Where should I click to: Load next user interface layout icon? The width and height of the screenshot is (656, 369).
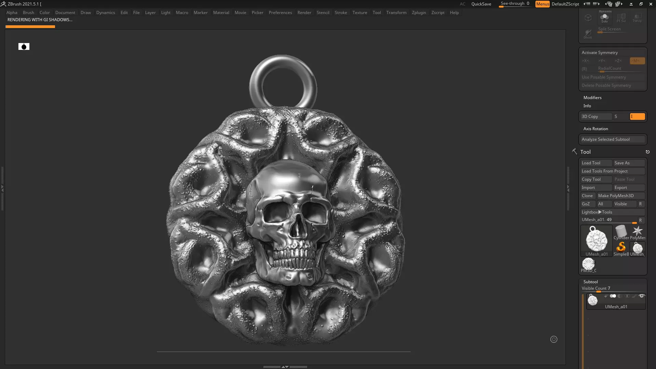[x=619, y=4]
